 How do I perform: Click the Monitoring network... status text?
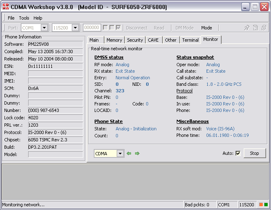click(23, 205)
